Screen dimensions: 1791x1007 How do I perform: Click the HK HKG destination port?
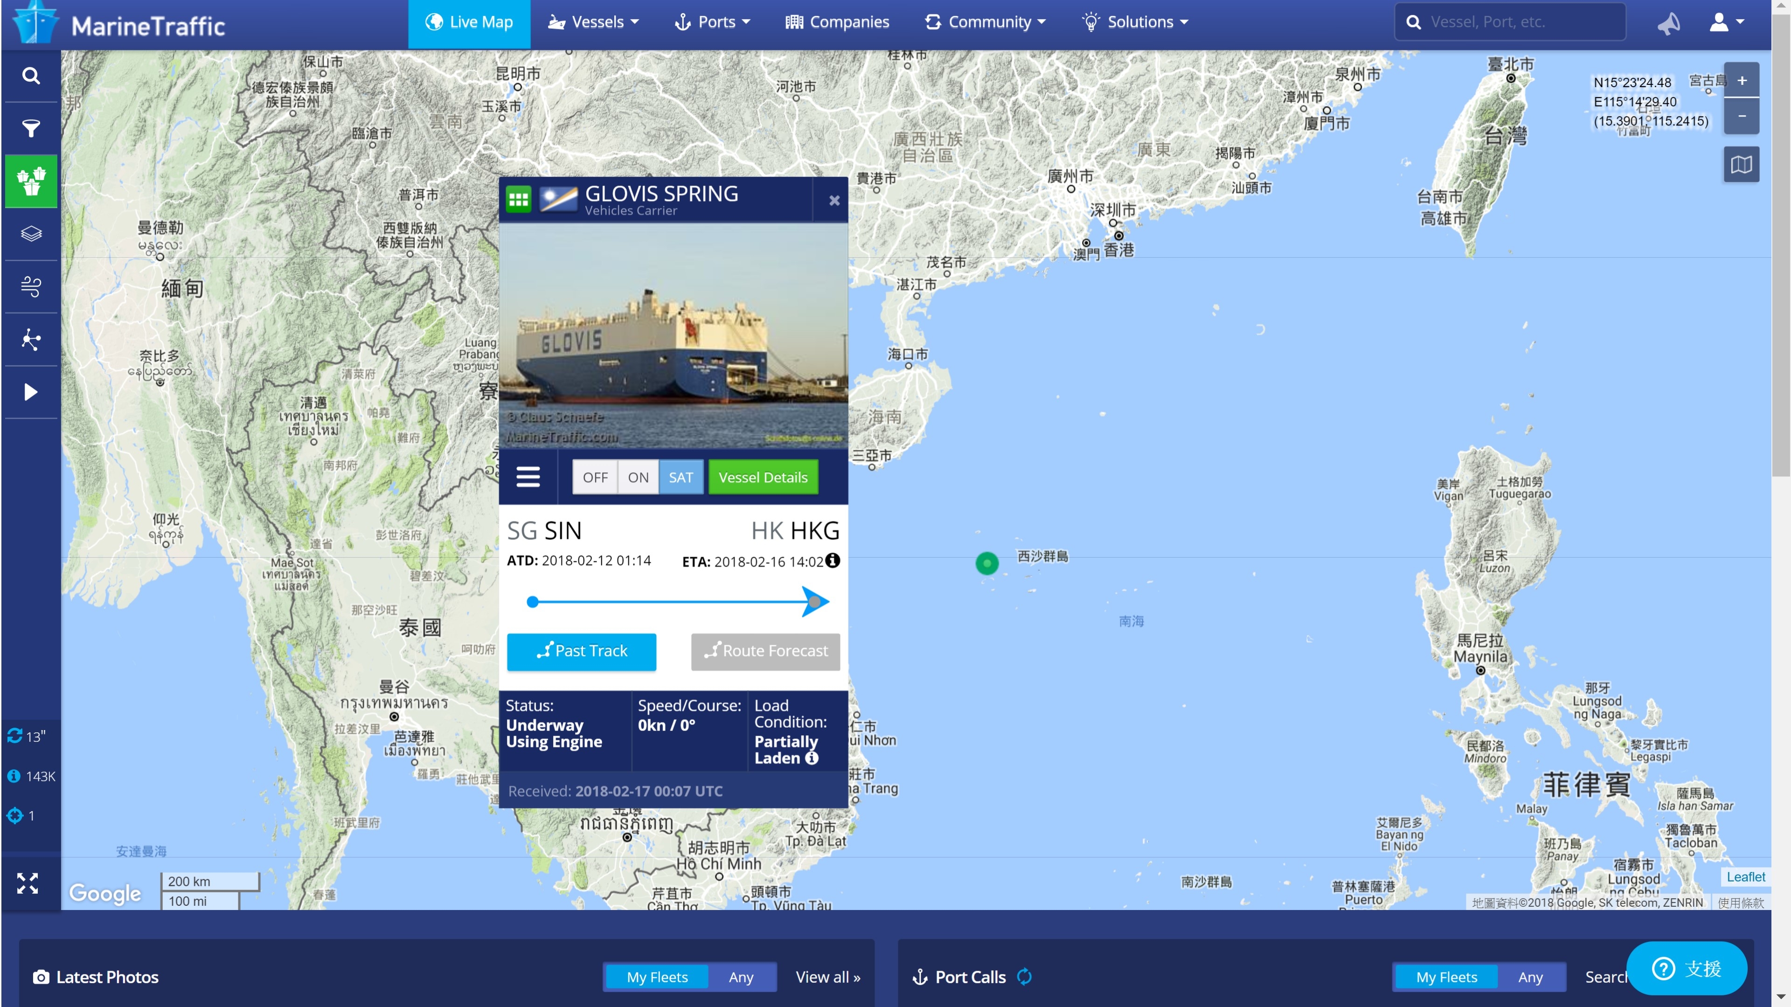click(795, 531)
